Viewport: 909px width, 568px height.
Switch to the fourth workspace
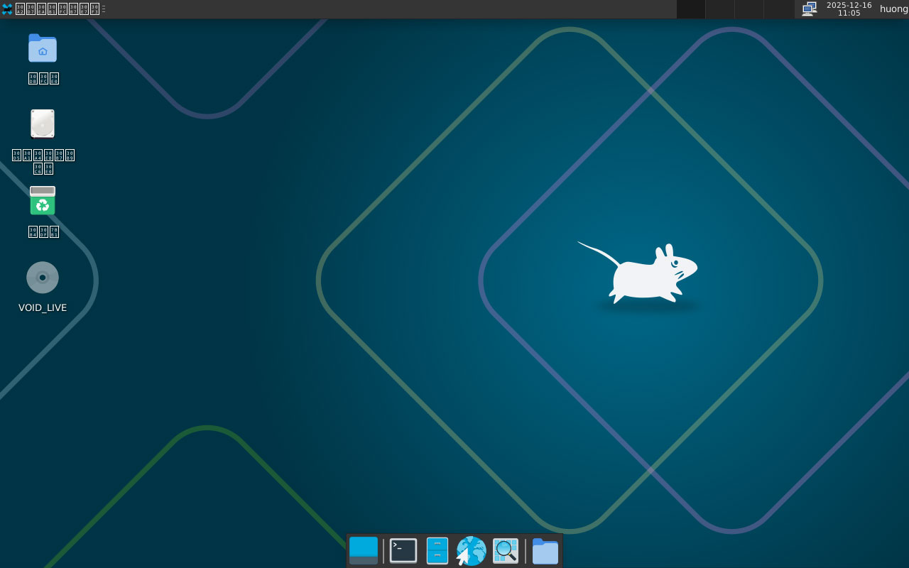tap(778, 9)
